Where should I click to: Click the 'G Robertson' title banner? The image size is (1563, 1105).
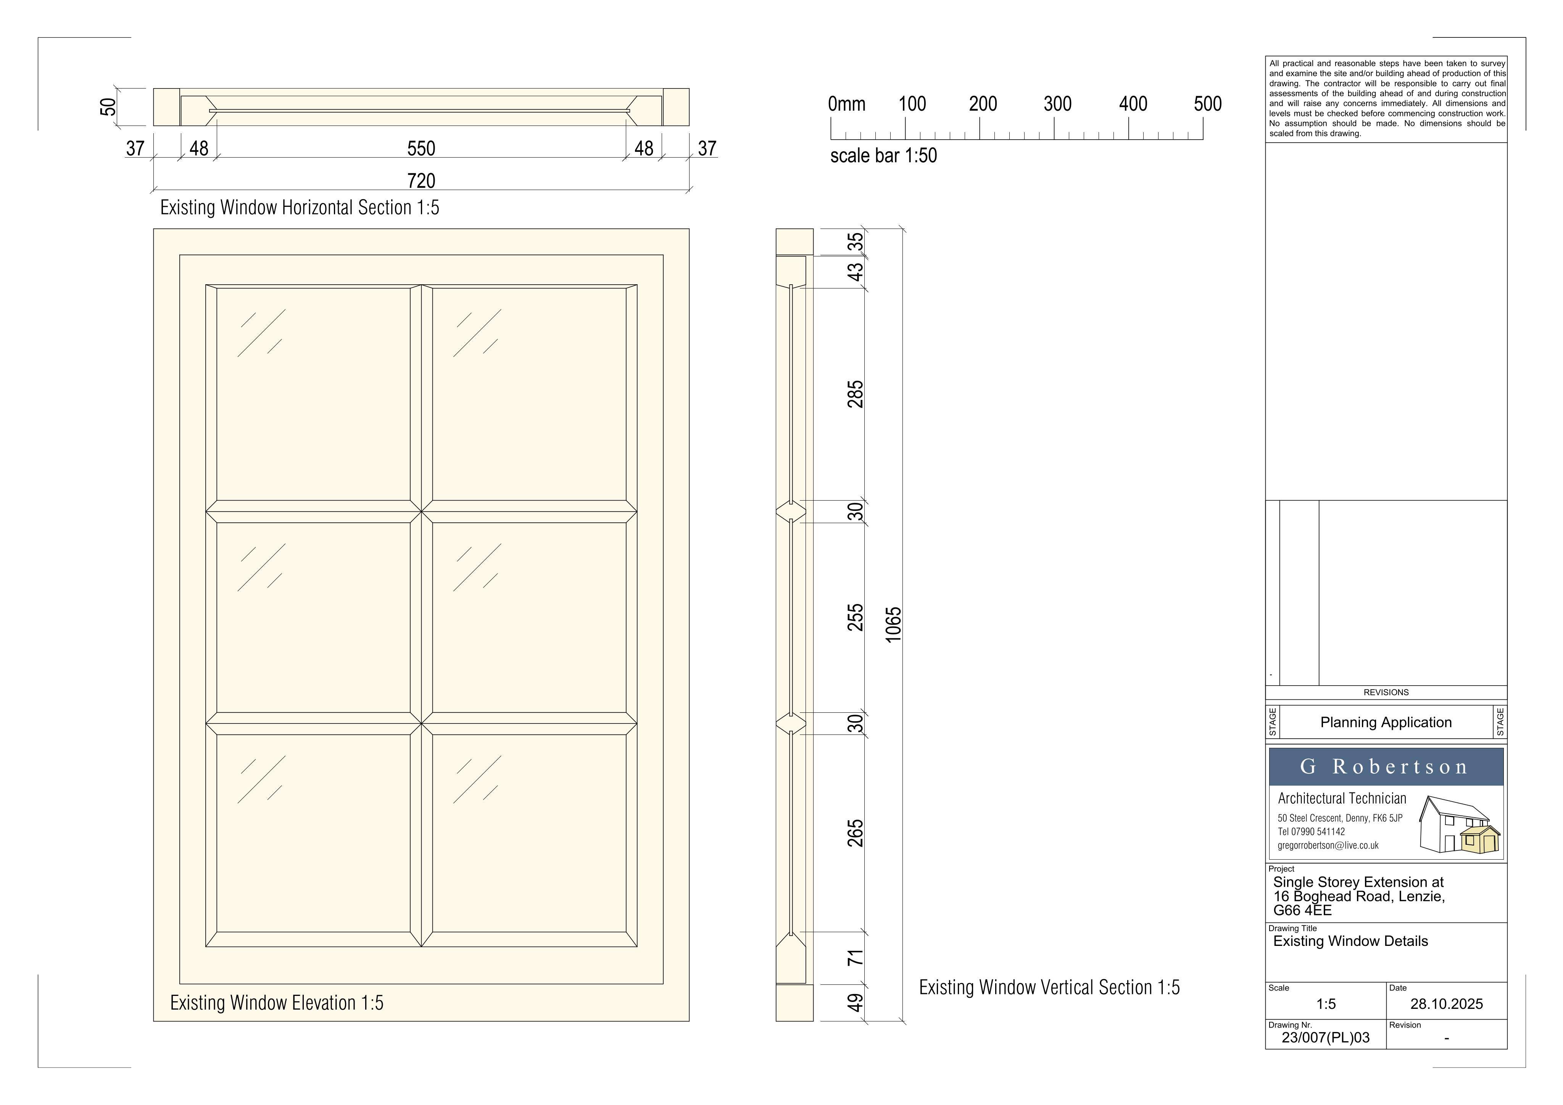coord(1385,767)
